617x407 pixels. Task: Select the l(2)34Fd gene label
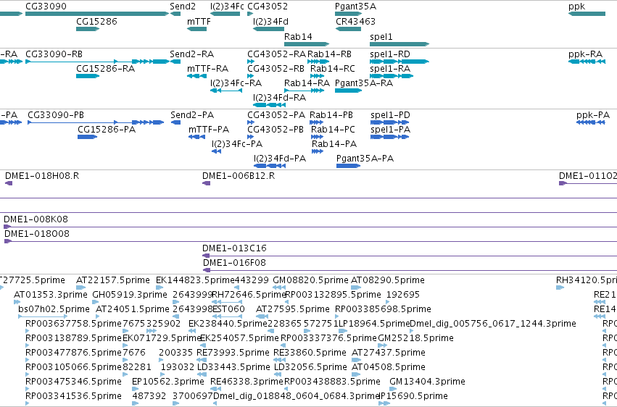tap(270, 21)
